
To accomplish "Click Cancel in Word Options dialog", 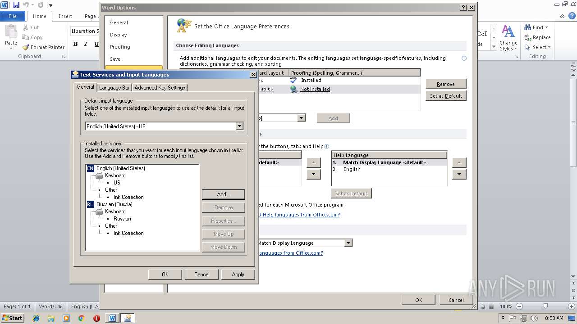I will coord(456,300).
